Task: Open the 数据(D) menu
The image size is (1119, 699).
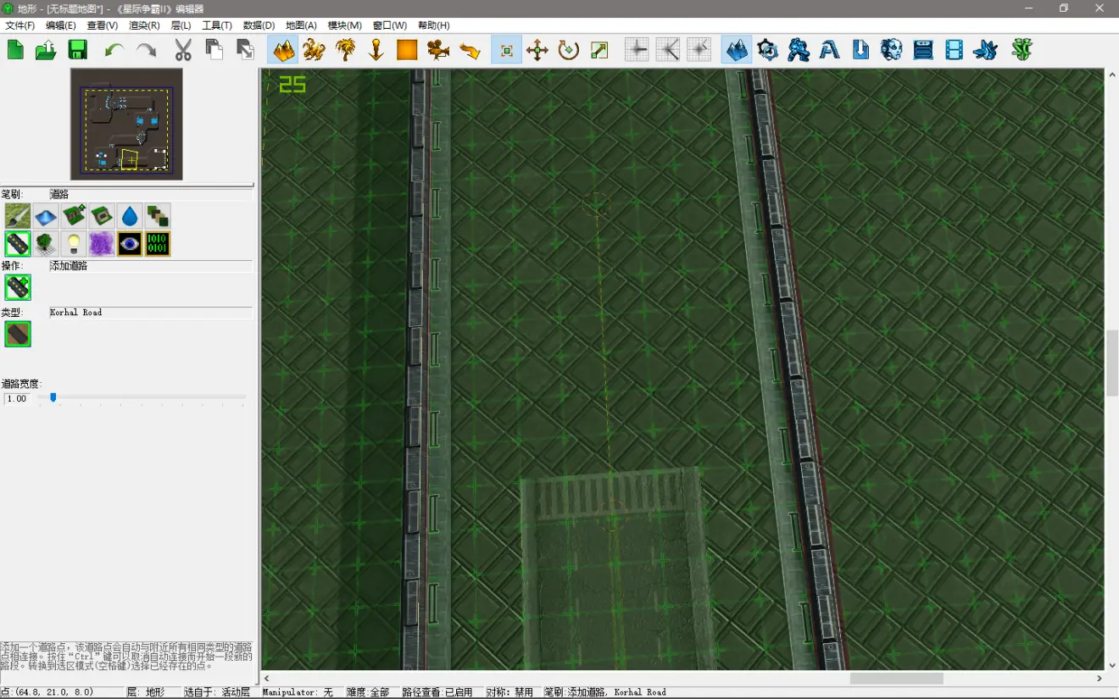Action: [259, 25]
